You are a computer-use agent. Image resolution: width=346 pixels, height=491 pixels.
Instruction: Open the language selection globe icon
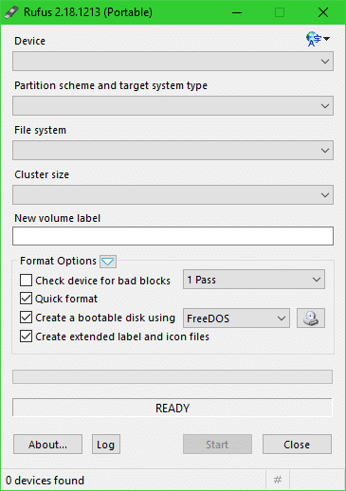coord(318,39)
